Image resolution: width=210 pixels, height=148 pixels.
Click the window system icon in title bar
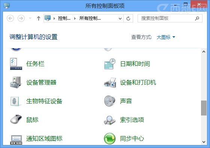pos(7,6)
